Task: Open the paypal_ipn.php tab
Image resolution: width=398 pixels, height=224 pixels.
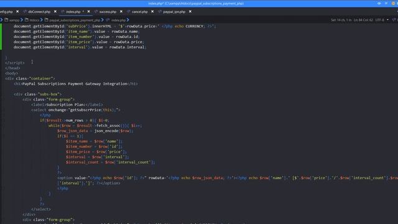Action: pyautogui.click(x=174, y=12)
